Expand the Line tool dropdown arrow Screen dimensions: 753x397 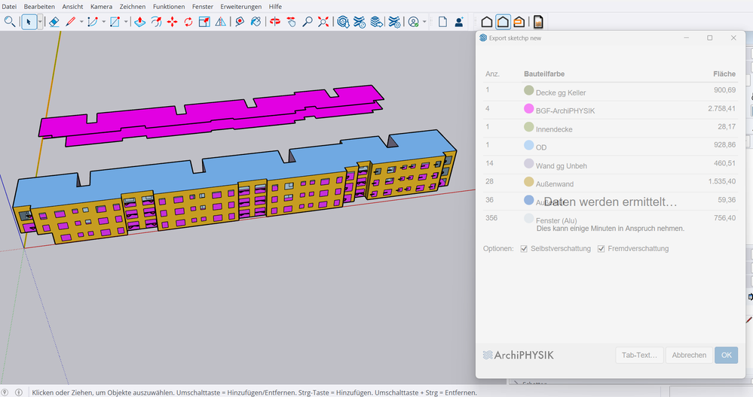(82, 22)
